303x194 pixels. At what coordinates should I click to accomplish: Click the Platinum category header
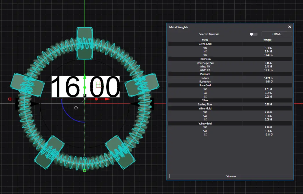point(205,74)
